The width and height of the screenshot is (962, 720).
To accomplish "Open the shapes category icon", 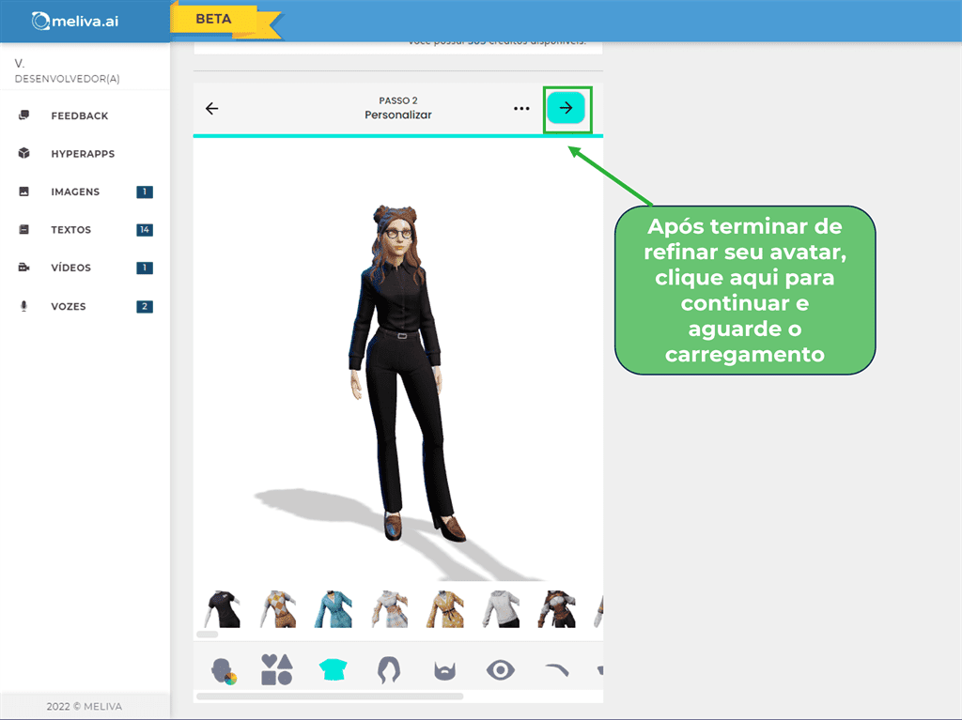I will pos(277,669).
